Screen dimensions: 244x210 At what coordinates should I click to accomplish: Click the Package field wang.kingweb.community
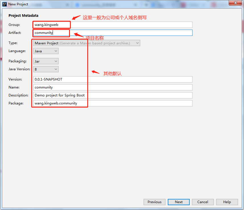coord(113,103)
